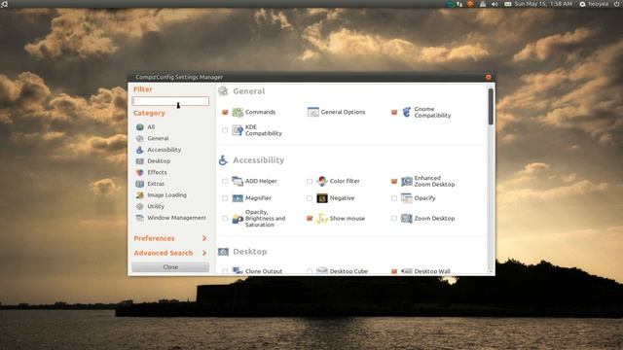
Task: Enable the ADD Helper checkbox
Action: pos(225,181)
